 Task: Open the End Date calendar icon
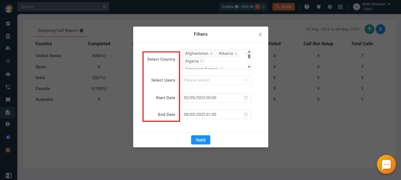(246, 115)
